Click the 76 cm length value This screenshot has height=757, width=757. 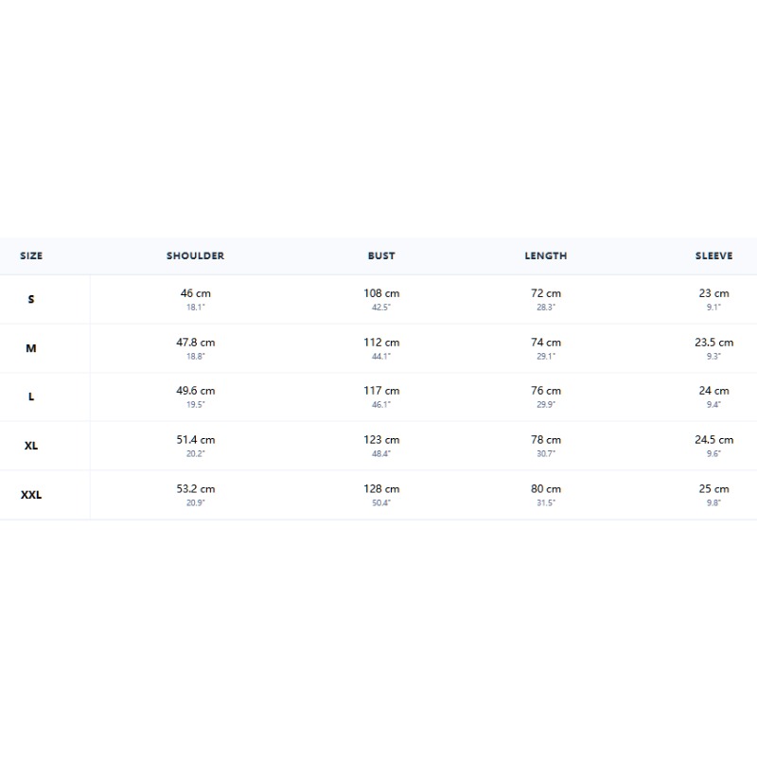coord(546,391)
